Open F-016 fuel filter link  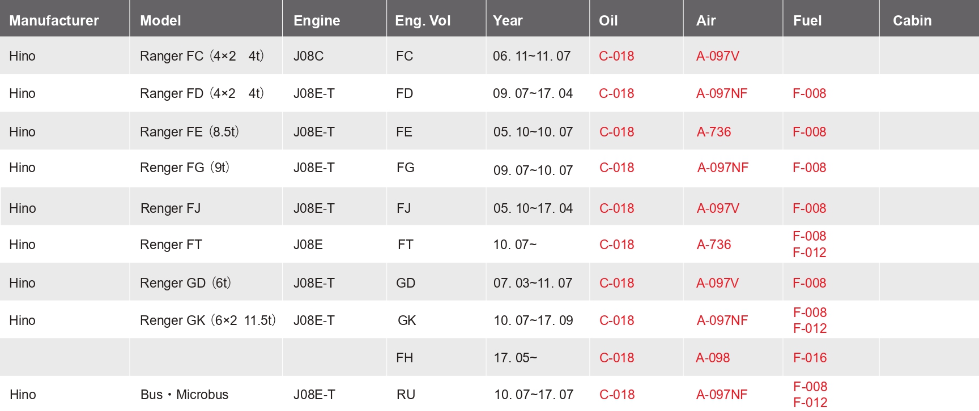(810, 358)
